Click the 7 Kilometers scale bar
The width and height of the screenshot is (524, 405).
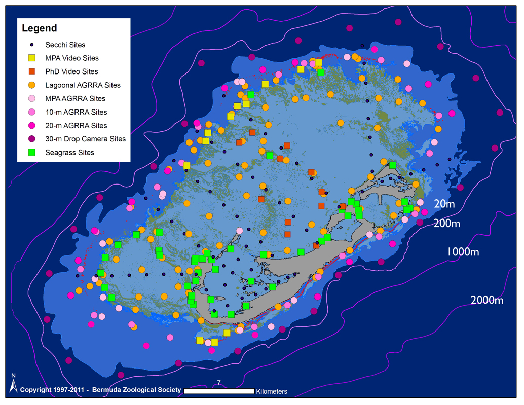(219, 391)
